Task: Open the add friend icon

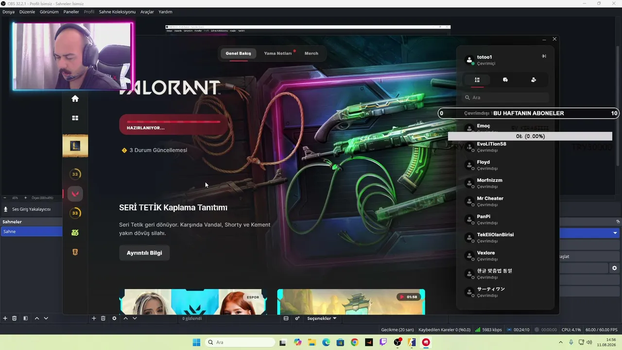Action: pyautogui.click(x=534, y=80)
